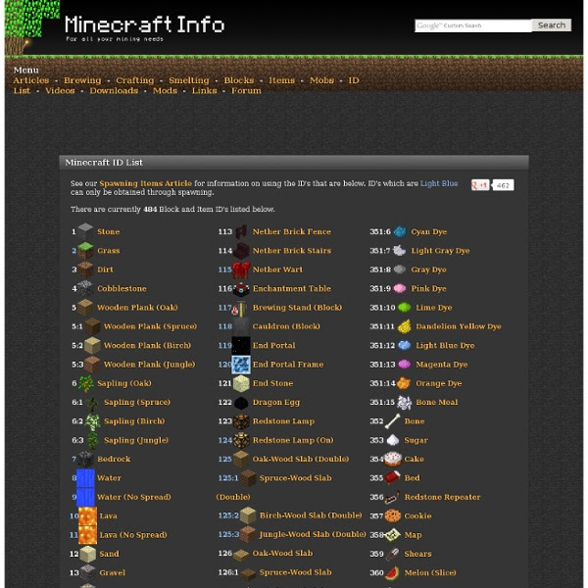
Task: Click the Melon (Slice) icon
Action: [393, 572]
